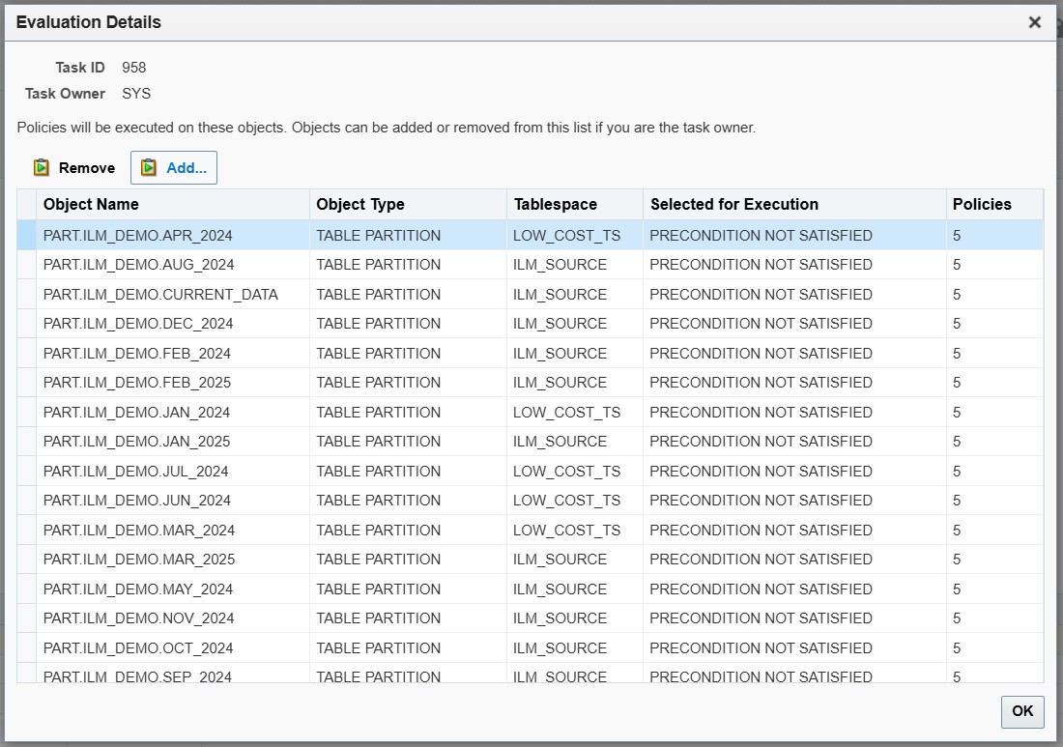The width and height of the screenshot is (1063, 747).
Task: Click the Remove toolbar icon
Action: click(42, 168)
